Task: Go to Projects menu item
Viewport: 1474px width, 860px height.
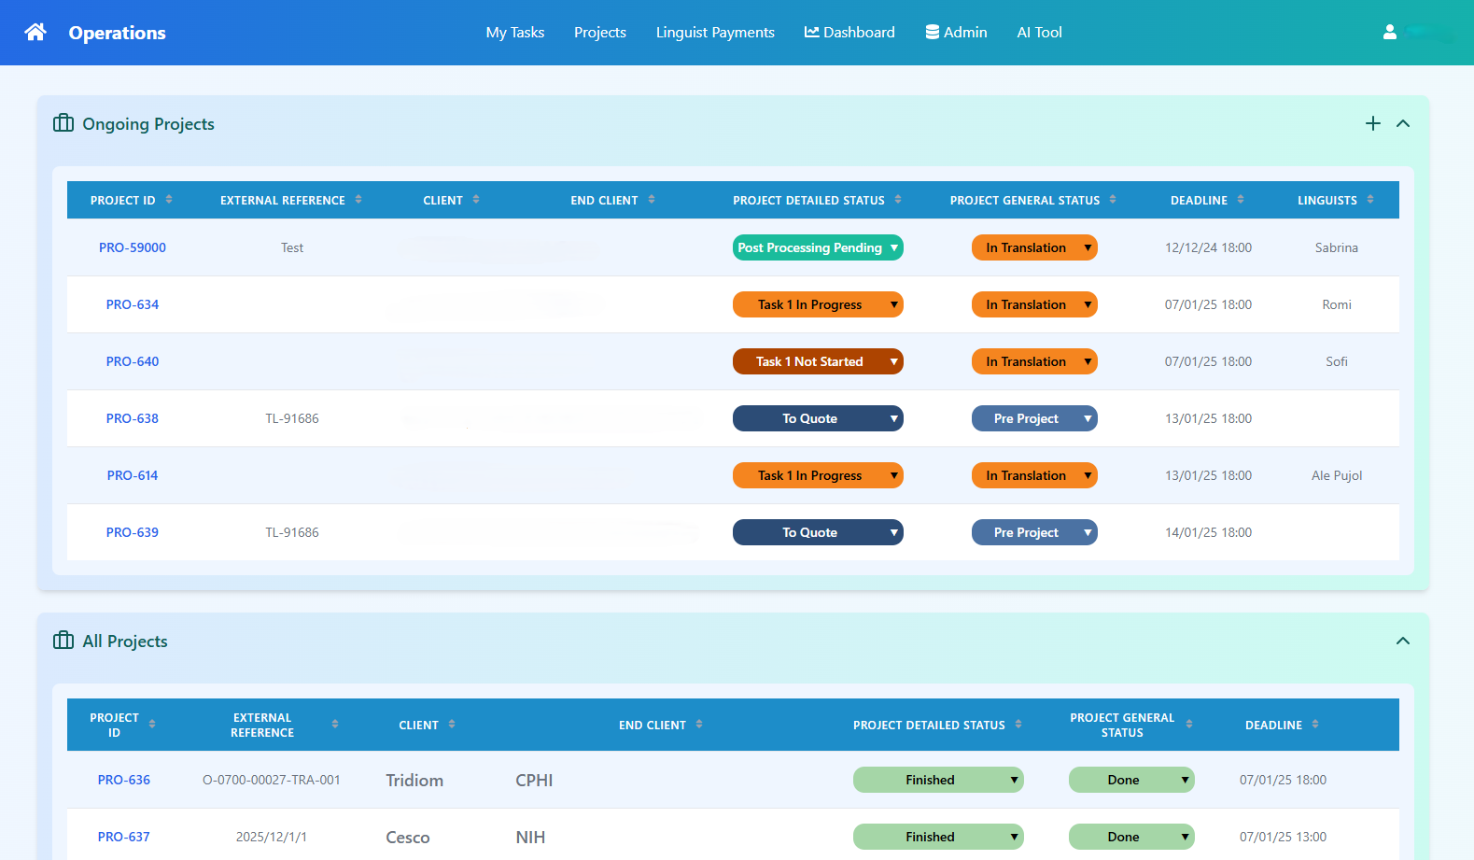Action: [600, 33]
